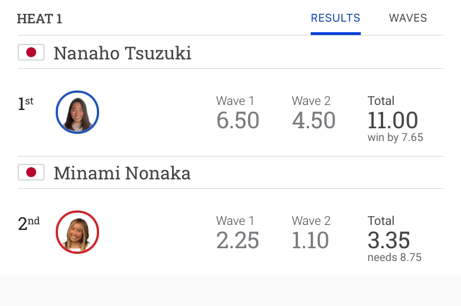The width and height of the screenshot is (461, 306).
Task: Open Minami Nonaka's profile name link
Action: 122,173
